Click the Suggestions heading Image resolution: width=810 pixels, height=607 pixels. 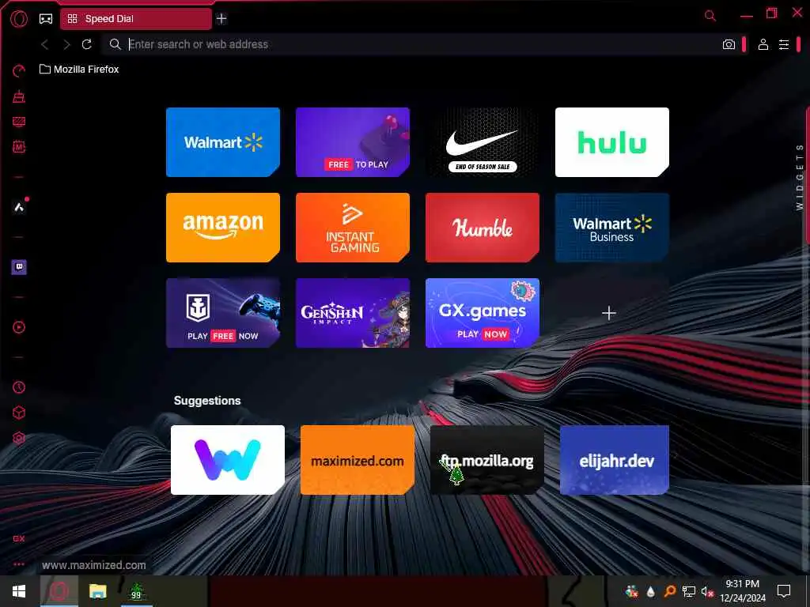tap(207, 401)
